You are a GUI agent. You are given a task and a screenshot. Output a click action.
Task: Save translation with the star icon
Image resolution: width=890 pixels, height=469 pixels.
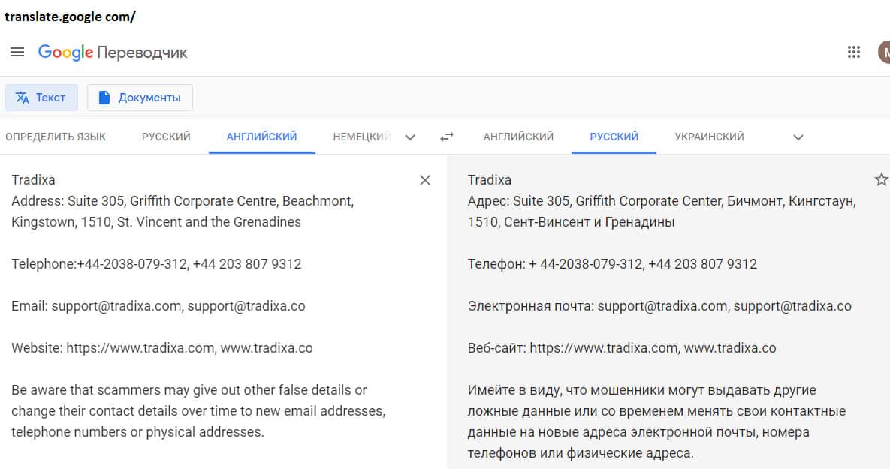tap(881, 179)
